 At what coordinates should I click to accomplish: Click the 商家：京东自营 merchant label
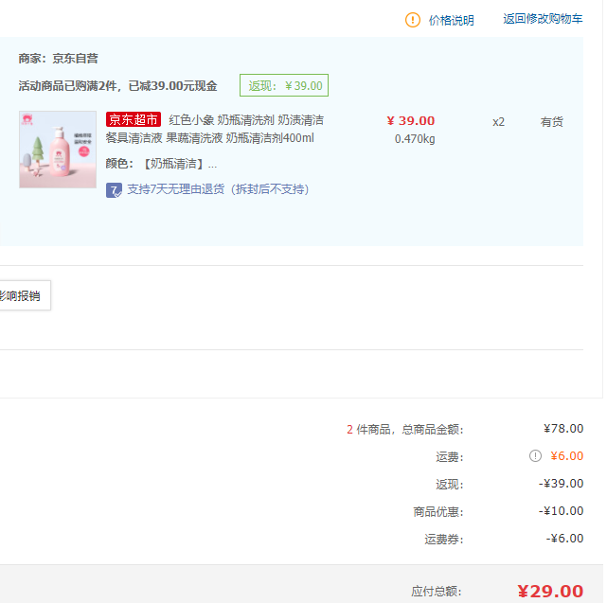coord(58,59)
